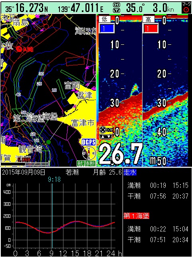Tap the date 2015年09月09日
Screen dimensions: 192x257
[x=24, y=172]
